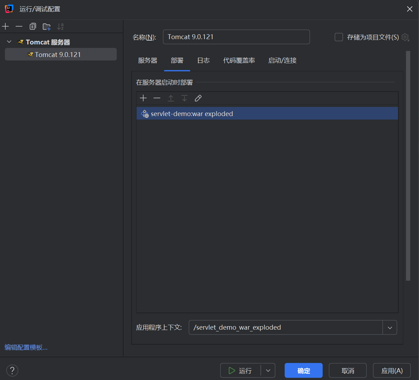Image resolution: width=419 pixels, height=380 pixels.
Task: Switch to the 服务器 tab
Action: (147, 60)
